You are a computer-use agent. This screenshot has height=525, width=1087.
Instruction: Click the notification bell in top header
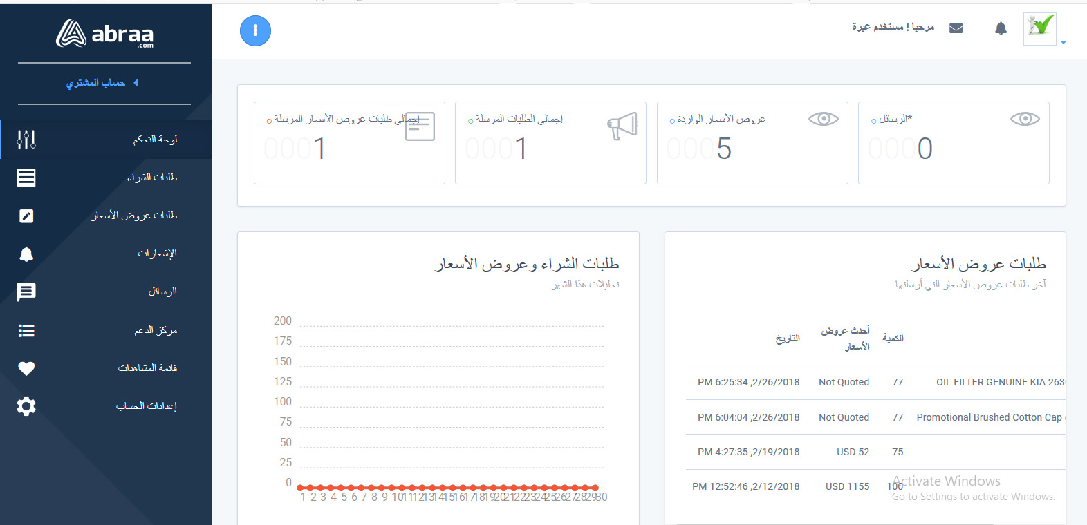tap(1001, 28)
